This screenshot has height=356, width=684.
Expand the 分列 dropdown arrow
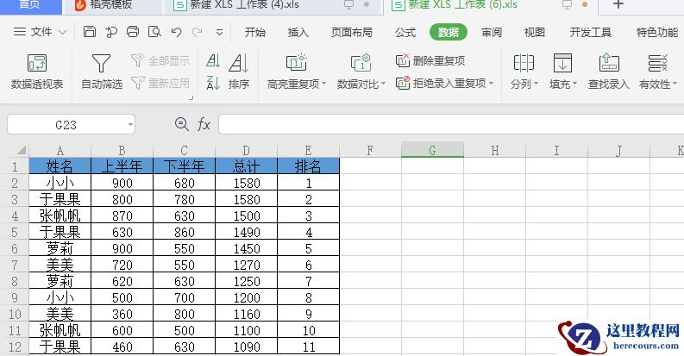coord(536,84)
